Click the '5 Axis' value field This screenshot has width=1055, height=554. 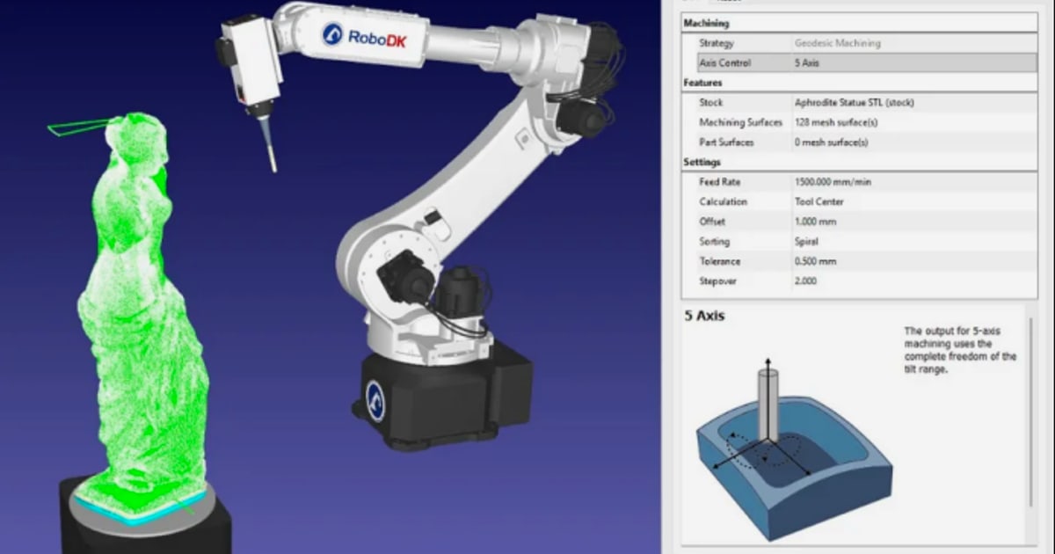[x=914, y=63]
